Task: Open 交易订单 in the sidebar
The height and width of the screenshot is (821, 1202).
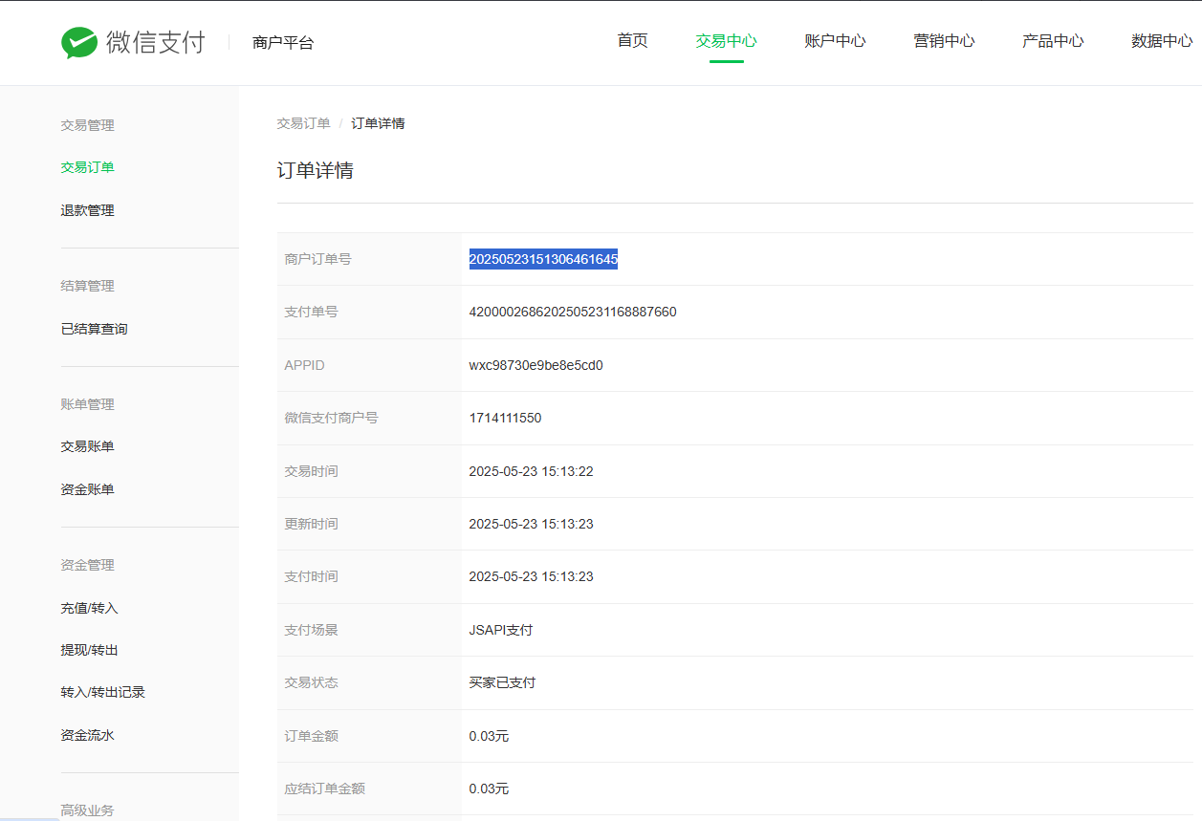Action: pyautogui.click(x=88, y=167)
